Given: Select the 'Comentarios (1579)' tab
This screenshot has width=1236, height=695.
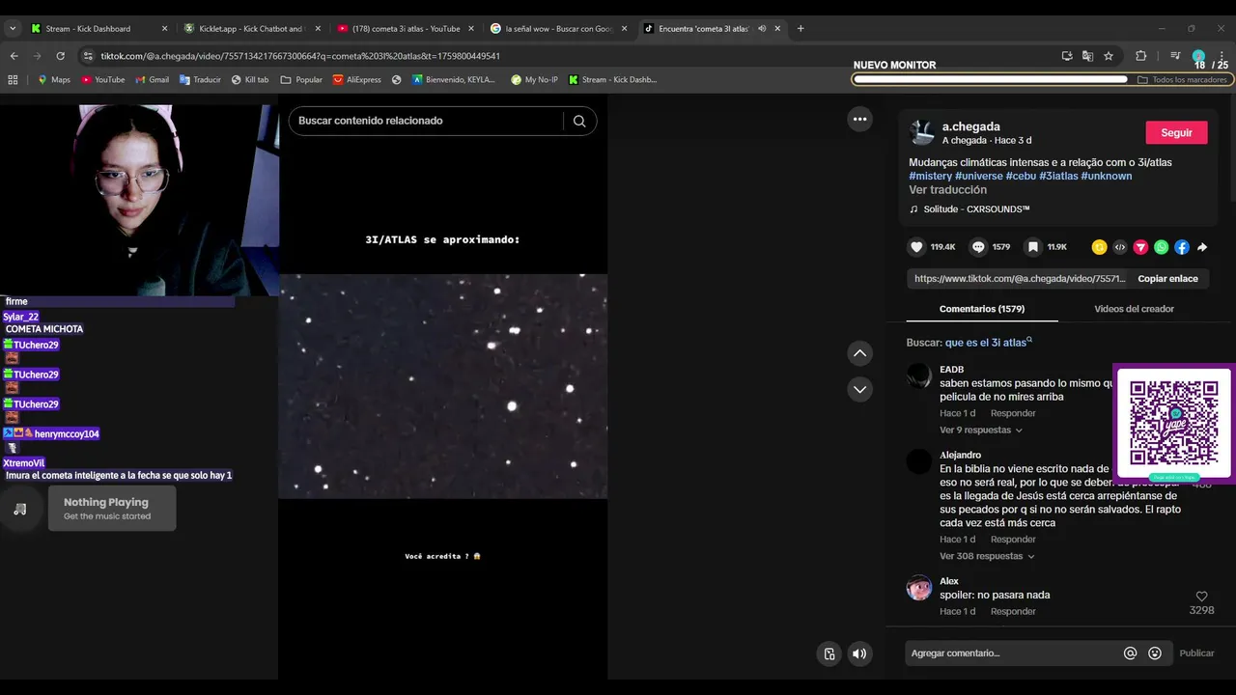Looking at the screenshot, I should (982, 309).
